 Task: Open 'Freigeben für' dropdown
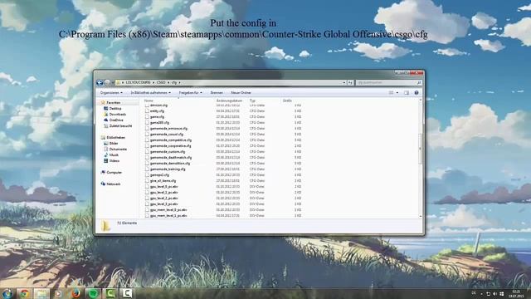[x=190, y=92]
